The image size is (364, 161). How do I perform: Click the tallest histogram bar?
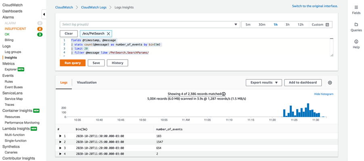tap(308, 110)
